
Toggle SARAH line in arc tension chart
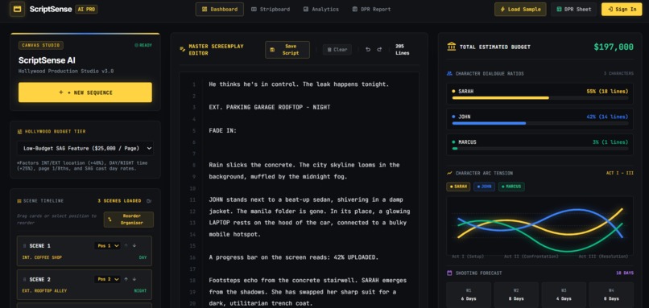tap(458, 187)
